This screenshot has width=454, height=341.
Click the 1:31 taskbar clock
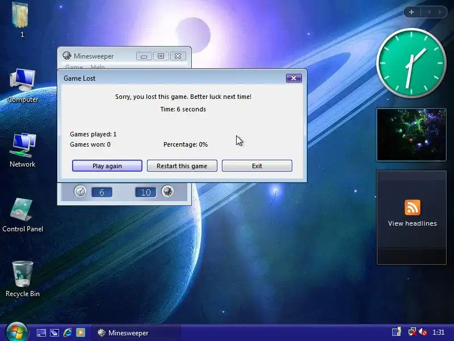point(438,332)
